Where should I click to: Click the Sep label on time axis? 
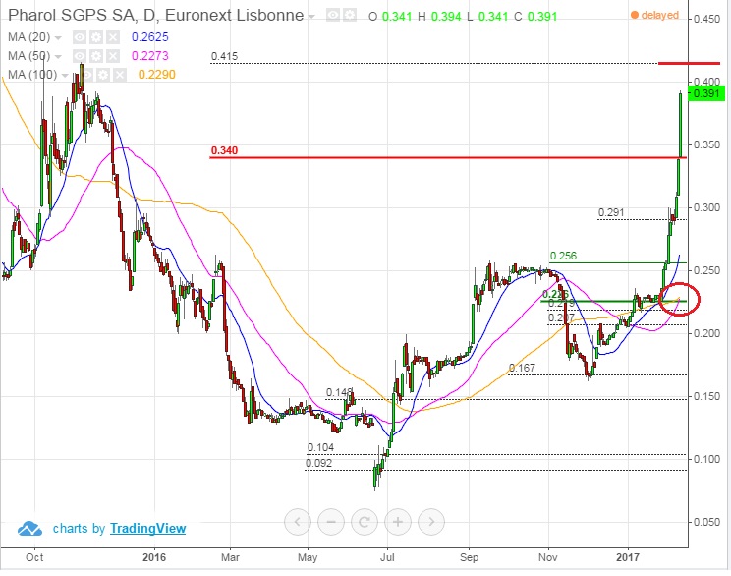469,557
